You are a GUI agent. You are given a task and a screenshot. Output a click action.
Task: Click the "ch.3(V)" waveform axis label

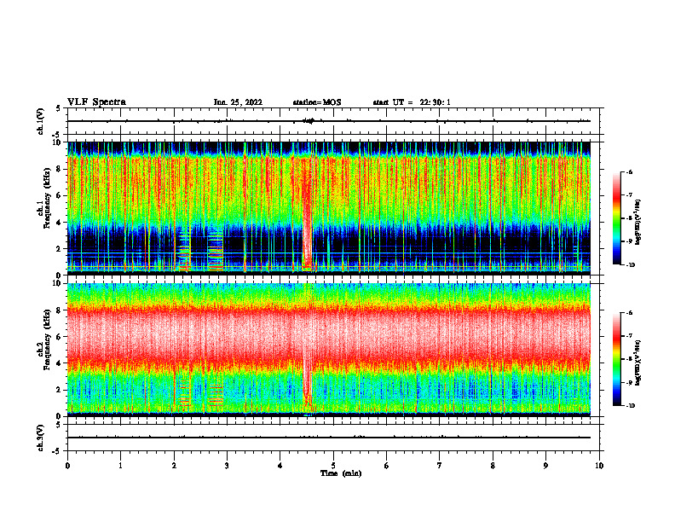click(x=41, y=438)
